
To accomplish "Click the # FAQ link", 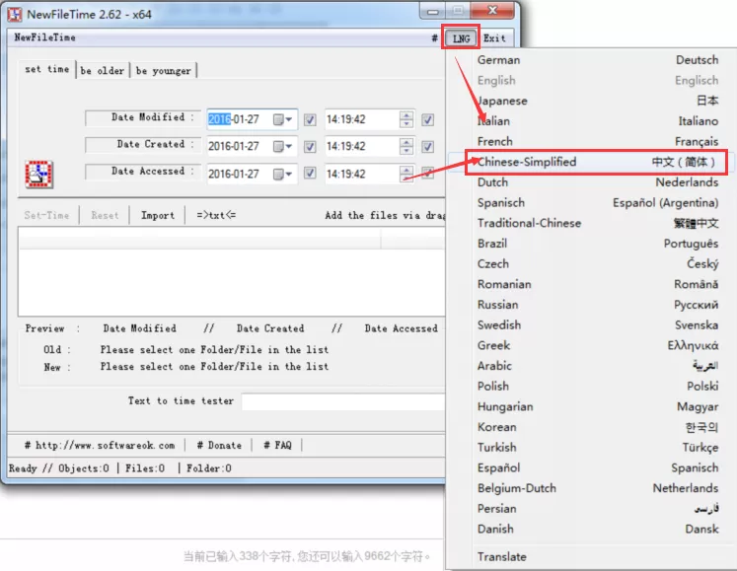I will (277, 445).
